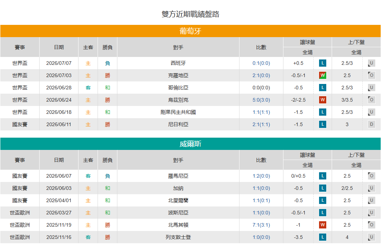The height and width of the screenshot is (249, 381).
Task: Click the L handicap badge in the 哥倫比亞 row
Action: pyautogui.click(x=322, y=88)
